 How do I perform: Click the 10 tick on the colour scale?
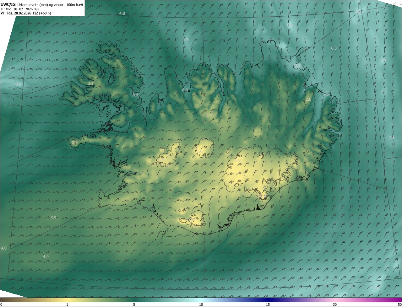click(x=201, y=305)
